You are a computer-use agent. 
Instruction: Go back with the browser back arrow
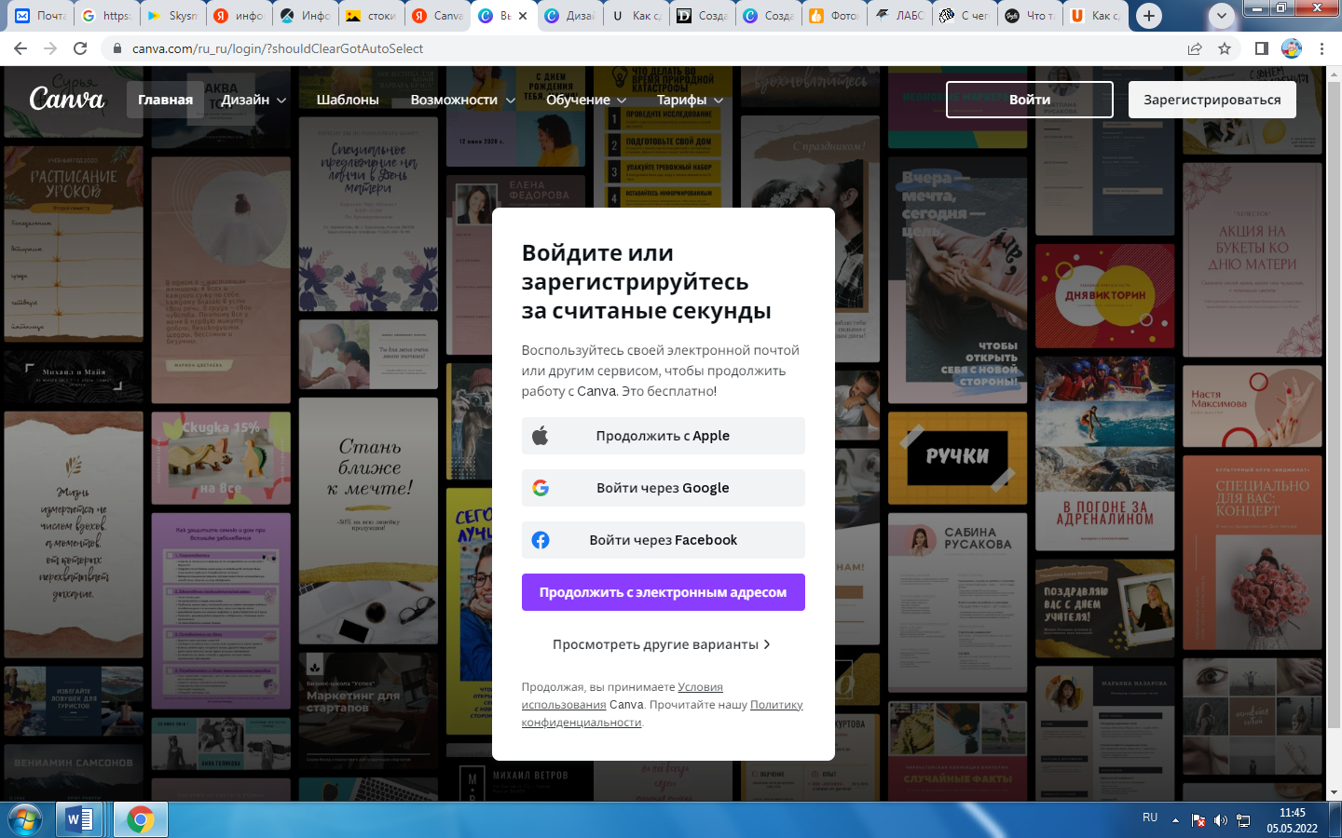tap(21, 48)
